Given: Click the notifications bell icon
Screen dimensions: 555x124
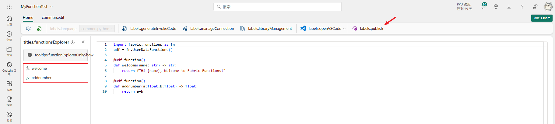Looking at the screenshot, I should click(483, 7).
